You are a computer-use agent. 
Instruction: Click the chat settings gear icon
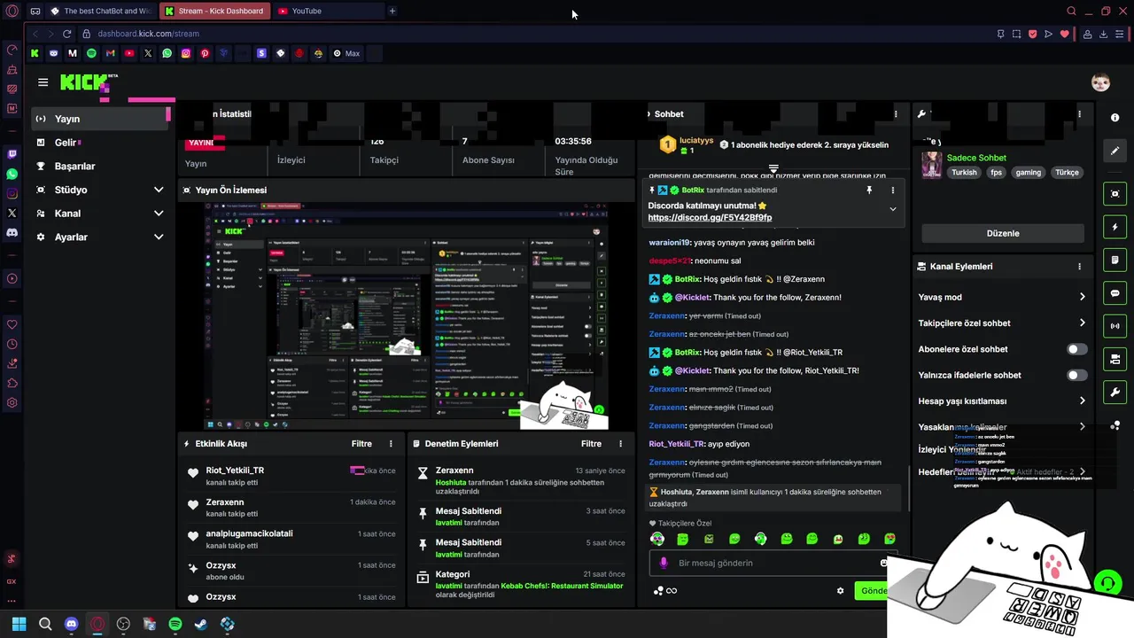(x=841, y=591)
